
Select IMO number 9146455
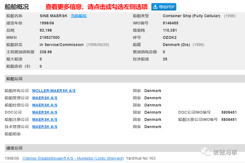(170, 23)
